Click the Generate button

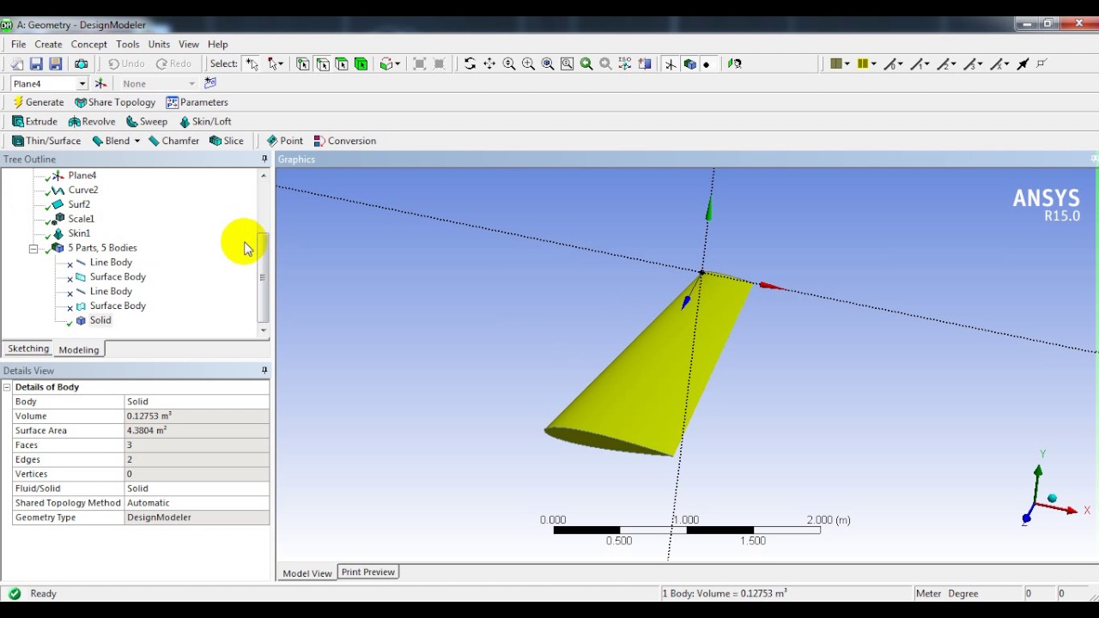(38, 102)
